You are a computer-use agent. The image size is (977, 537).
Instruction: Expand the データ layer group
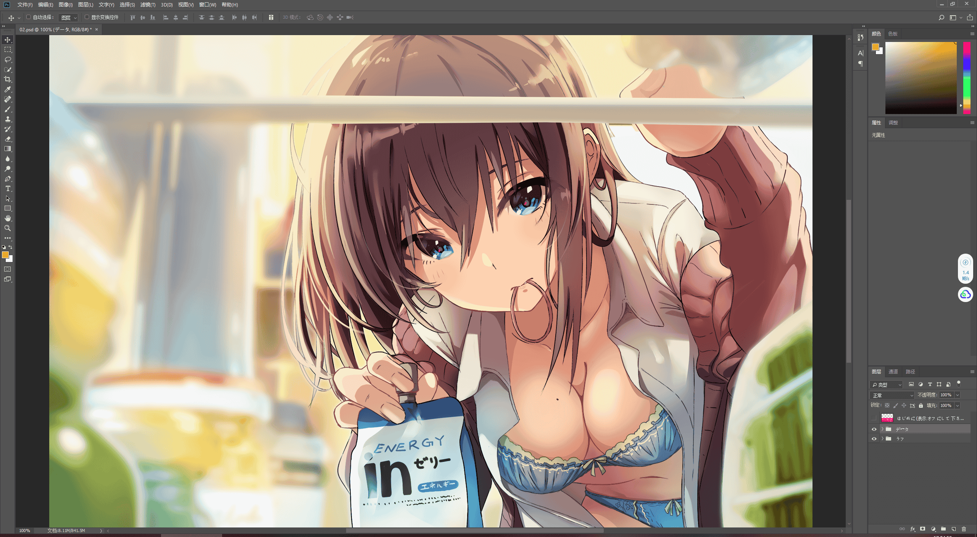coord(882,429)
